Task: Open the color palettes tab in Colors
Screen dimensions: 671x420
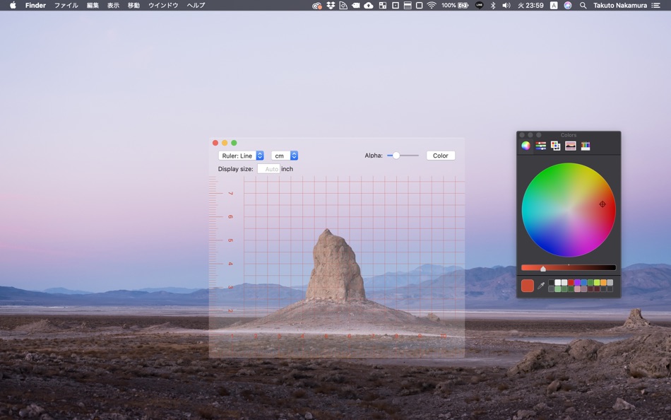Action: point(555,146)
